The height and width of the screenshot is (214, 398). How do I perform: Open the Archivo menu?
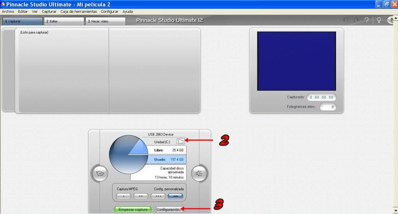(x=8, y=12)
